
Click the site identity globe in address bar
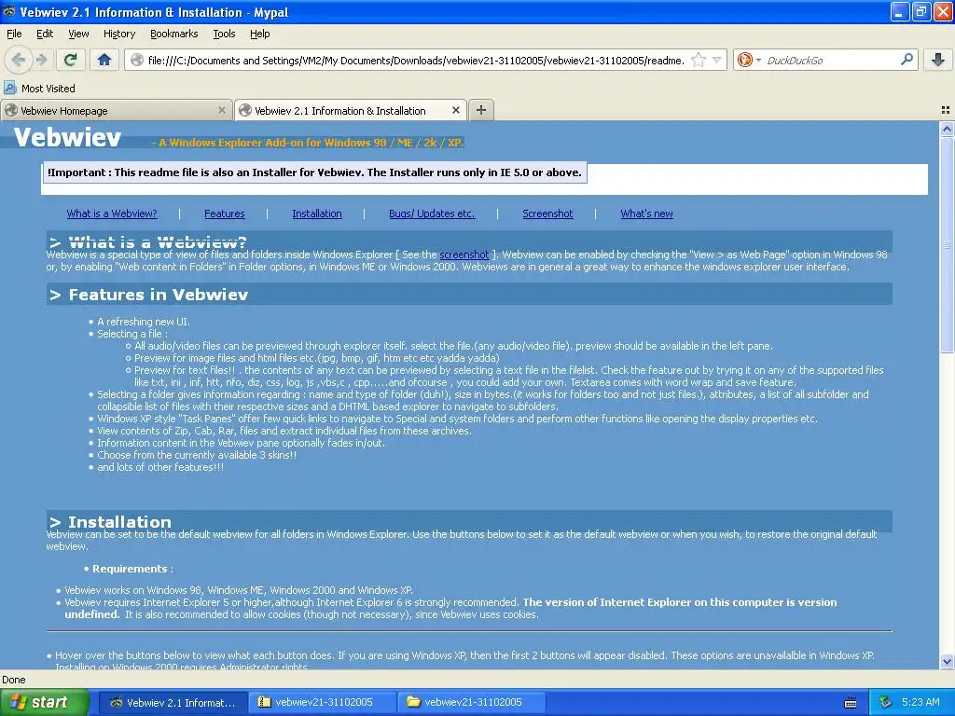click(x=137, y=61)
